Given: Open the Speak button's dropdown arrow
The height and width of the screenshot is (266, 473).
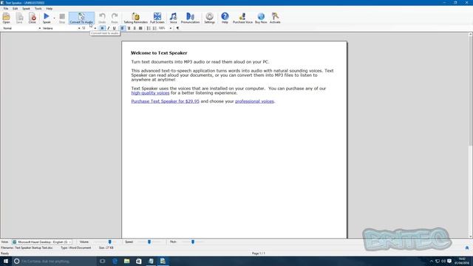Looking at the screenshot, I should click(54, 18).
